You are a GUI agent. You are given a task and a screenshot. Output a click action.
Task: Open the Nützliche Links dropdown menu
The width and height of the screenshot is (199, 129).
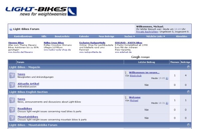point(156,36)
